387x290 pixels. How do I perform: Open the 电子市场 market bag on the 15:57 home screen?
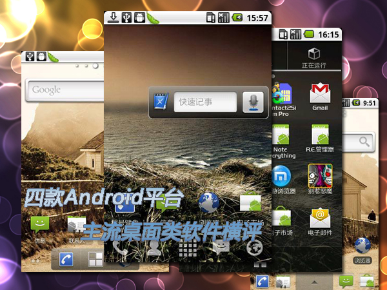[x=251, y=202]
